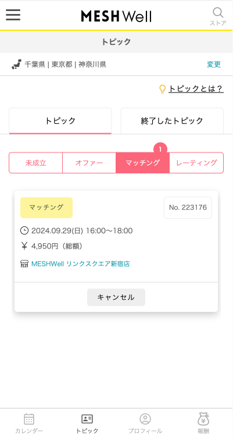Open the hamburger menu
The width and height of the screenshot is (233, 437).
[13, 15]
